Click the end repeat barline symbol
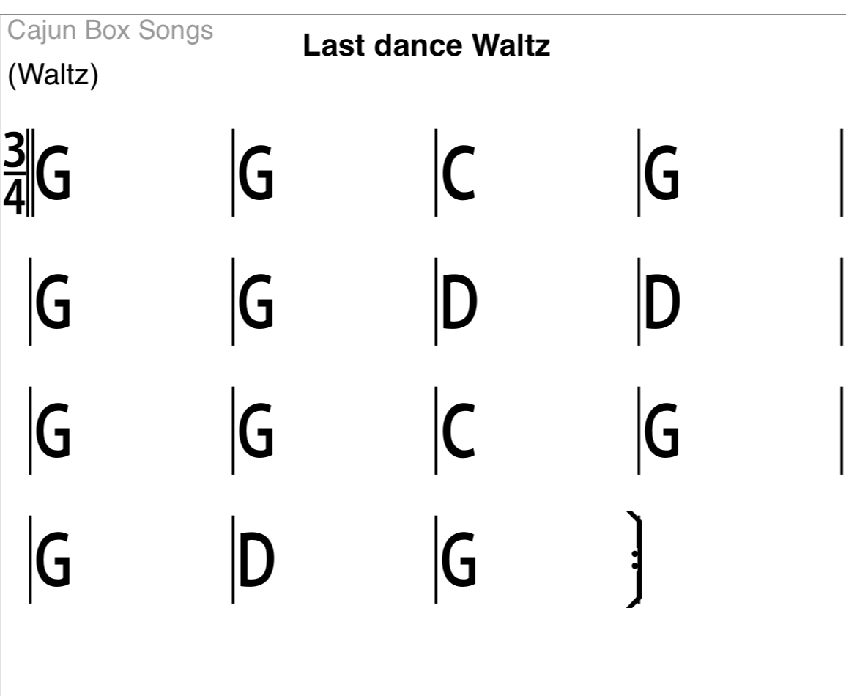 pyautogui.click(x=636, y=561)
